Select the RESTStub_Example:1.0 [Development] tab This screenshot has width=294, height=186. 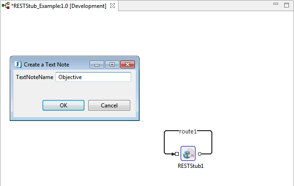[x=59, y=6]
